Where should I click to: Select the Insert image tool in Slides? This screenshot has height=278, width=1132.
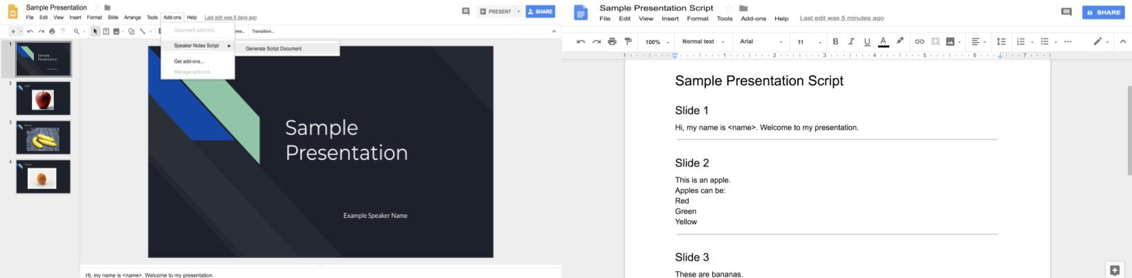point(116,31)
